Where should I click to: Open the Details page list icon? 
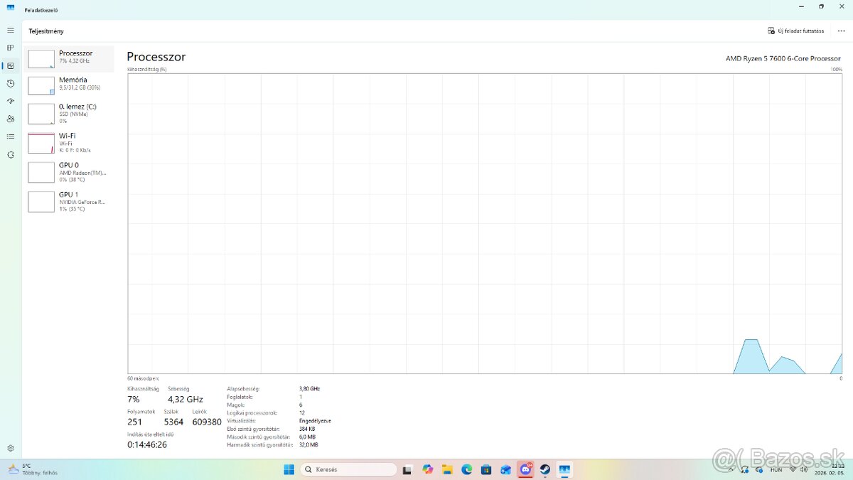(10, 137)
